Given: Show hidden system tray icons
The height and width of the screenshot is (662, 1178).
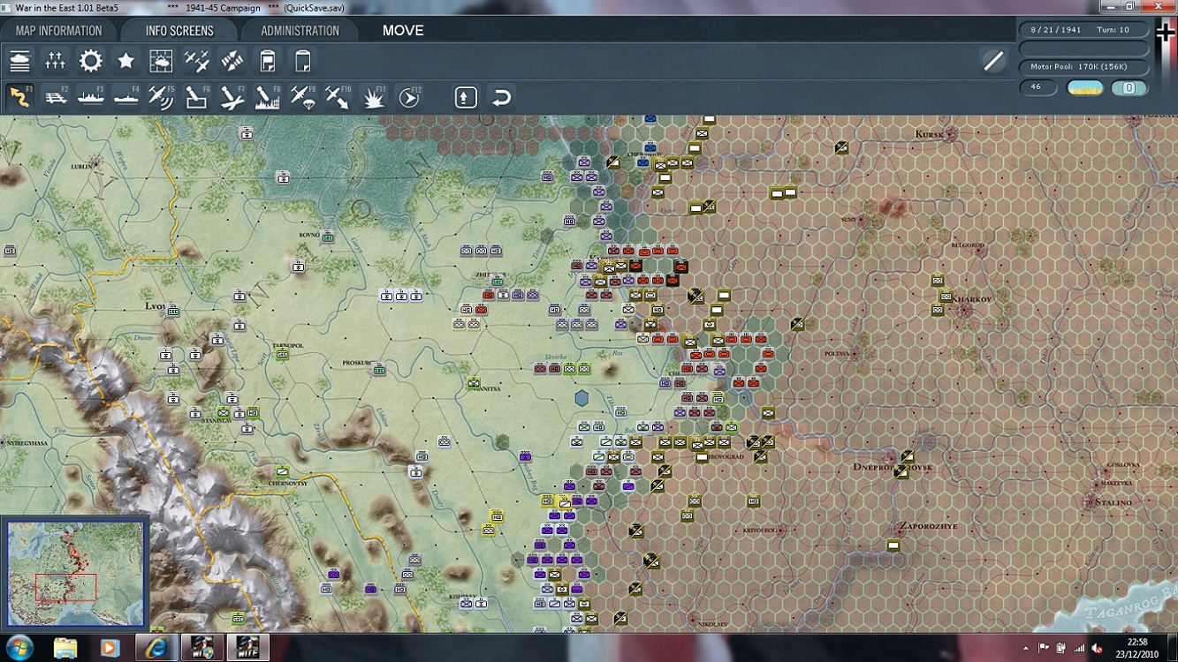Looking at the screenshot, I should (x=1026, y=649).
